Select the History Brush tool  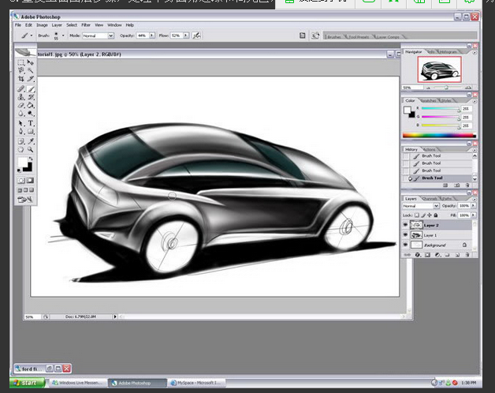(x=30, y=97)
